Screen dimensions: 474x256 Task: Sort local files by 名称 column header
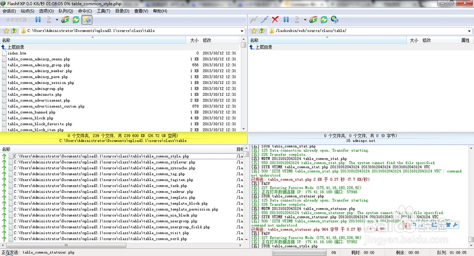(x=93, y=40)
